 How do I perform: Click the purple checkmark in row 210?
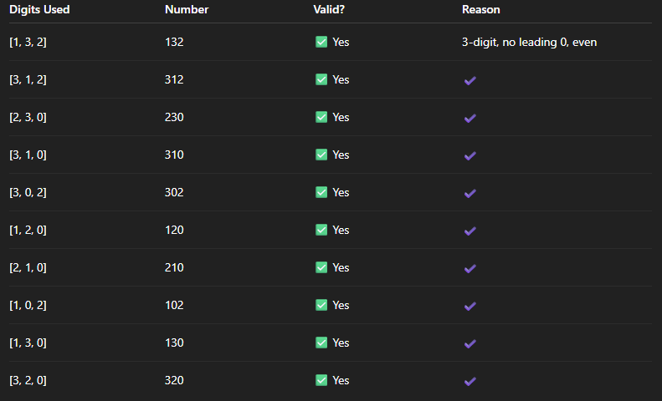coord(470,268)
